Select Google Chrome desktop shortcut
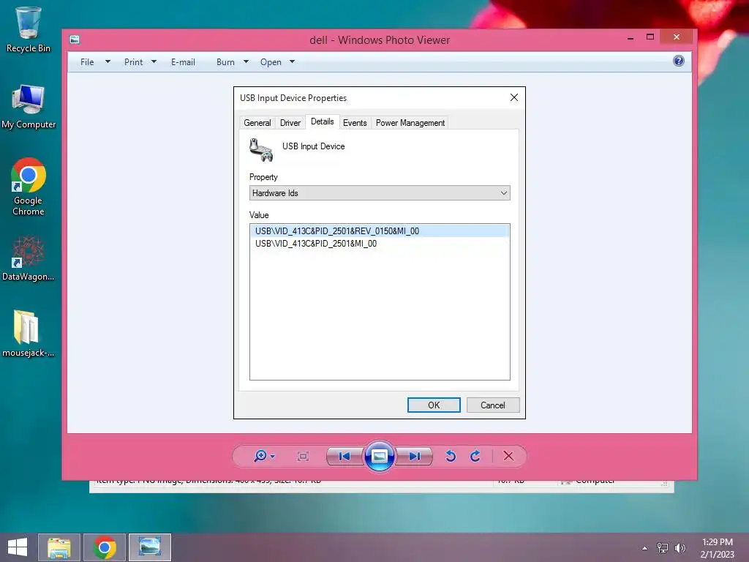Viewport: 749px width, 562px height. (x=29, y=187)
